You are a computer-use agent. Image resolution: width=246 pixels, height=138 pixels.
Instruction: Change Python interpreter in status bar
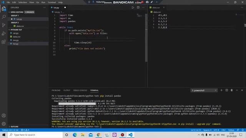(x=10, y=130)
